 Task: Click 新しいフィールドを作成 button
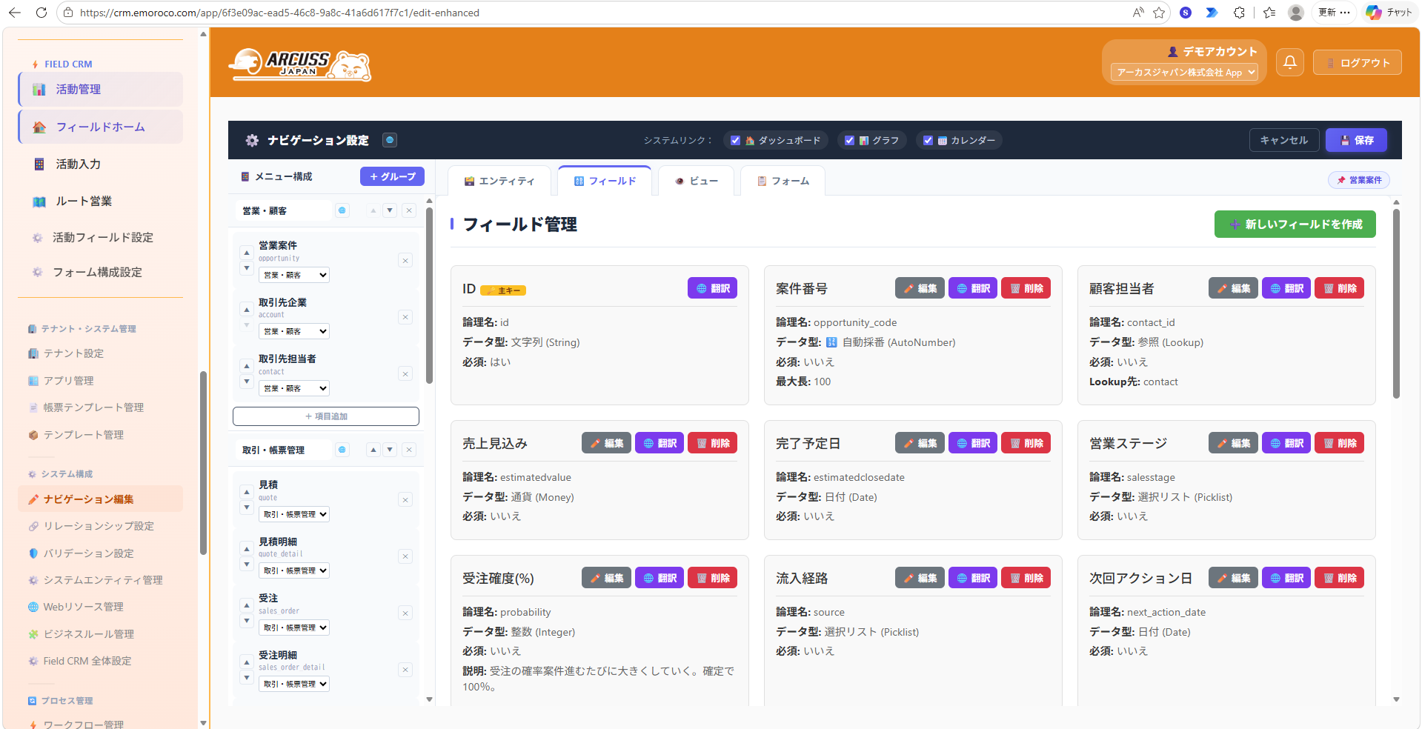pos(1295,224)
